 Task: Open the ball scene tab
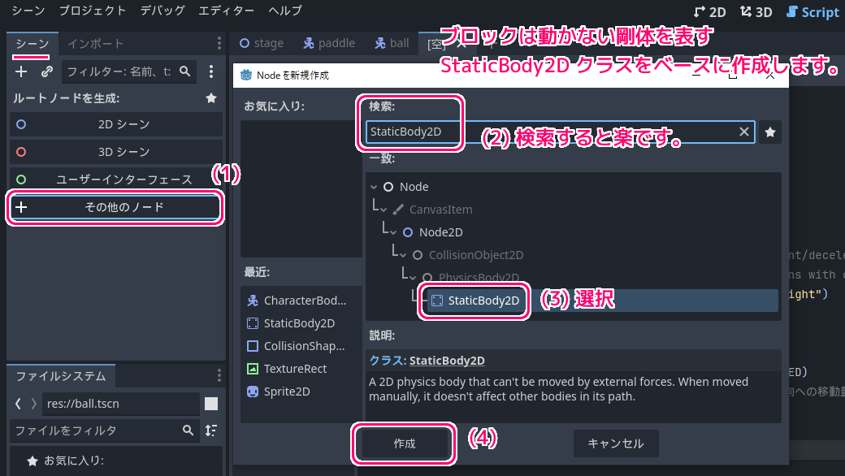(x=392, y=43)
